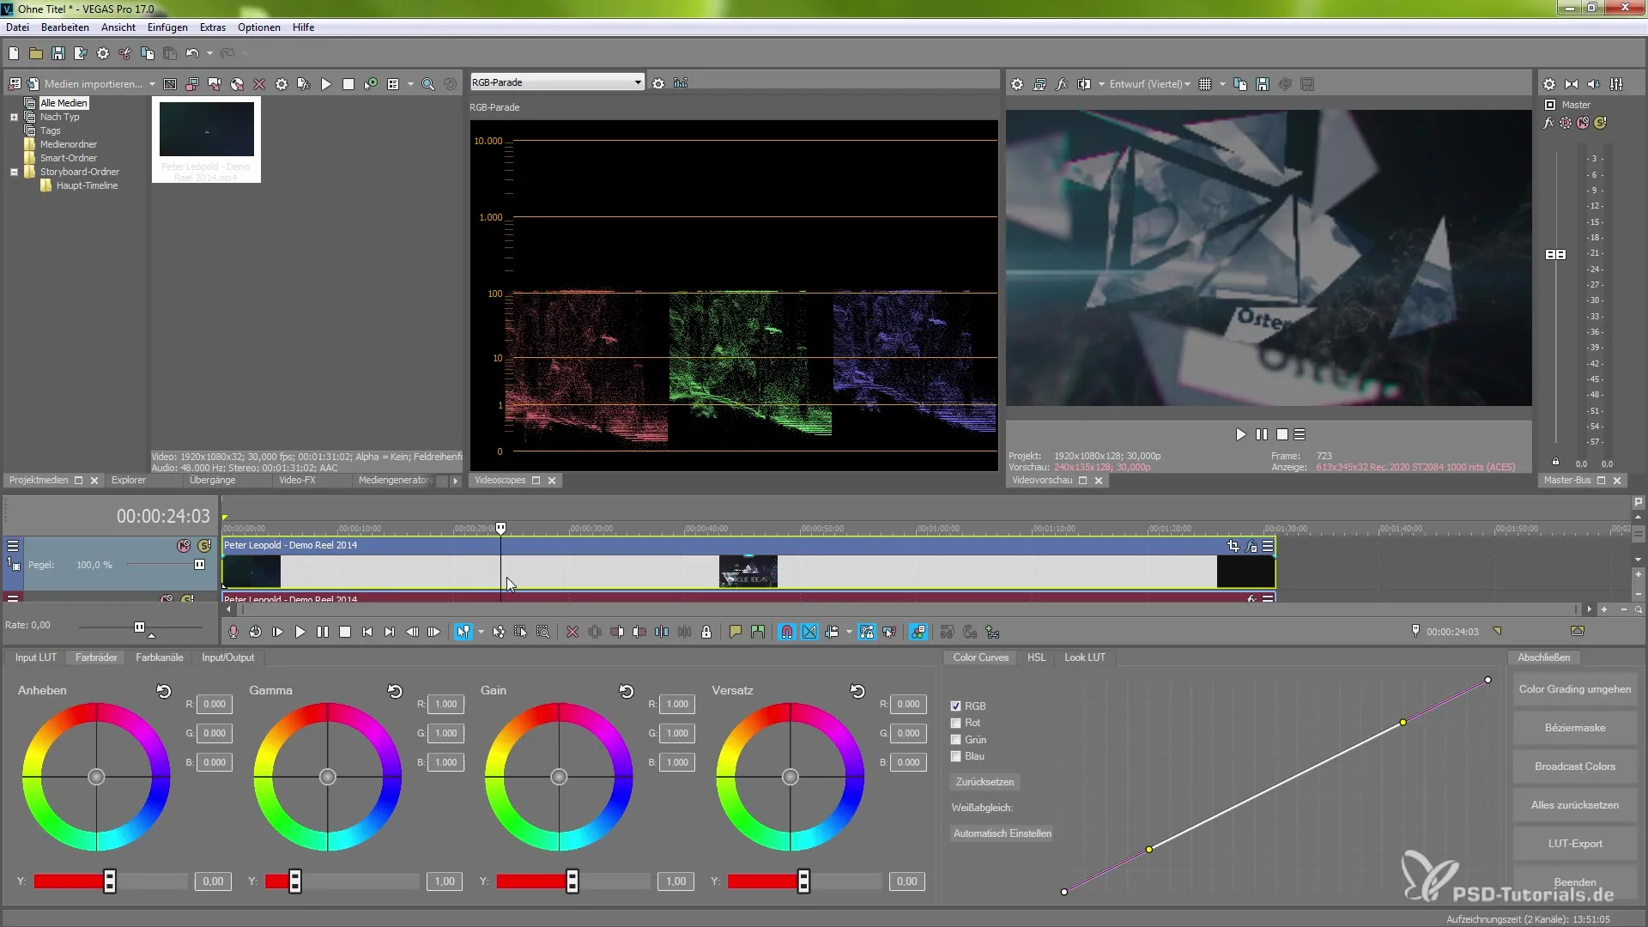This screenshot has width=1648, height=927.
Task: Click the downmix output icon in Master bus
Action: pos(1572,84)
